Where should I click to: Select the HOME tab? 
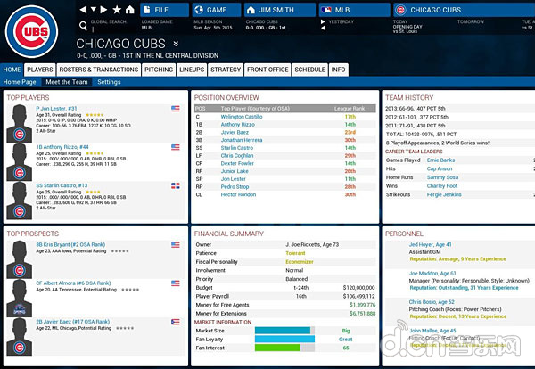click(12, 70)
